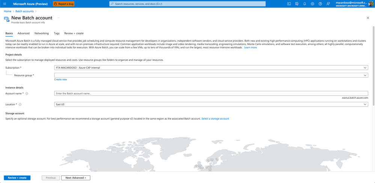Click Select a storage account link

(215, 118)
